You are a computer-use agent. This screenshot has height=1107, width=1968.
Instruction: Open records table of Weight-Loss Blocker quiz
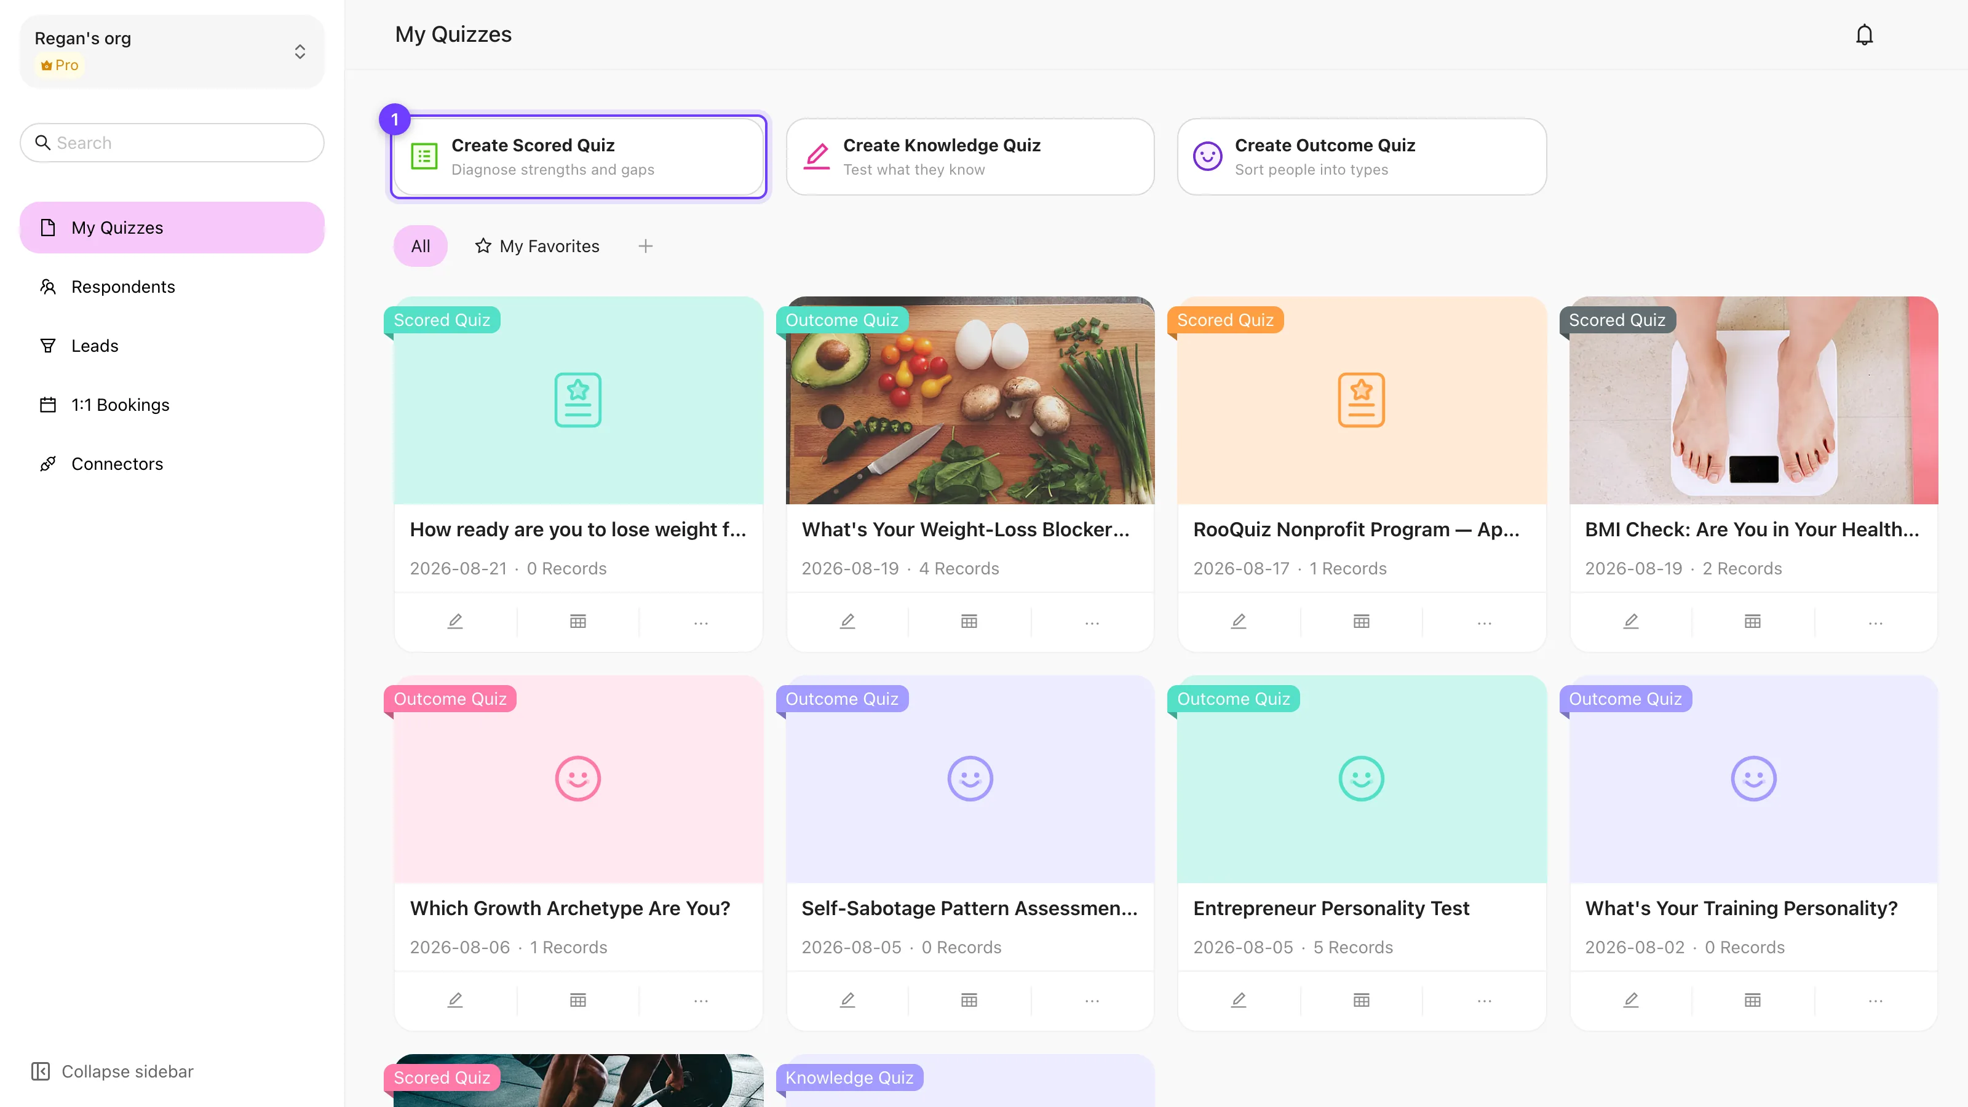coord(969,621)
